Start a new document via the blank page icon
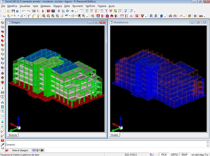The image size is (210, 156). (4, 10)
